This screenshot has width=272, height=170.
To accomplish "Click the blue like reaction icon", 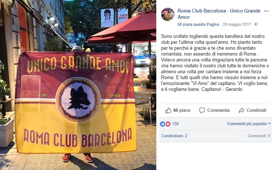I will coord(163,124).
